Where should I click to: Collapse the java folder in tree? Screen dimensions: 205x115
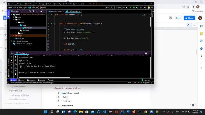pyautogui.click(x=19, y=25)
